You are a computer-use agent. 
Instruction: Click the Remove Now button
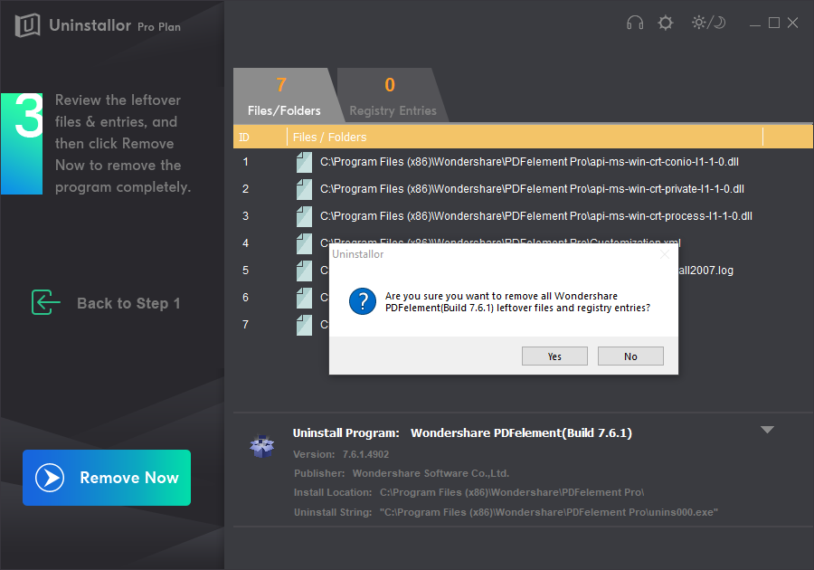tap(107, 478)
